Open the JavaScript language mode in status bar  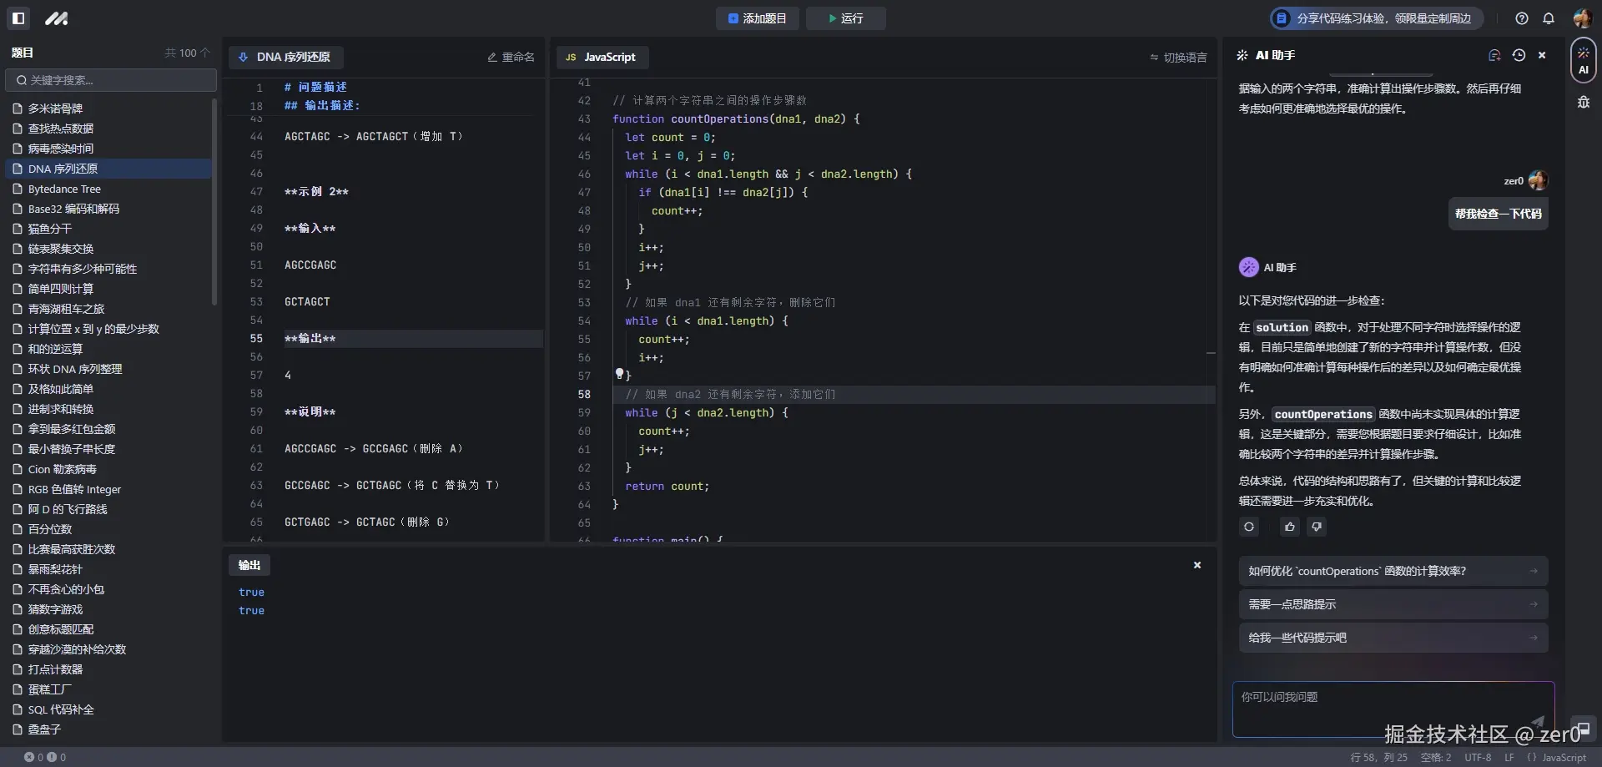(x=1557, y=758)
